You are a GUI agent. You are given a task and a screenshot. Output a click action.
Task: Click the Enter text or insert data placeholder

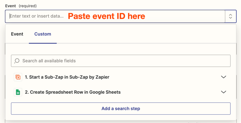[x=37, y=16]
